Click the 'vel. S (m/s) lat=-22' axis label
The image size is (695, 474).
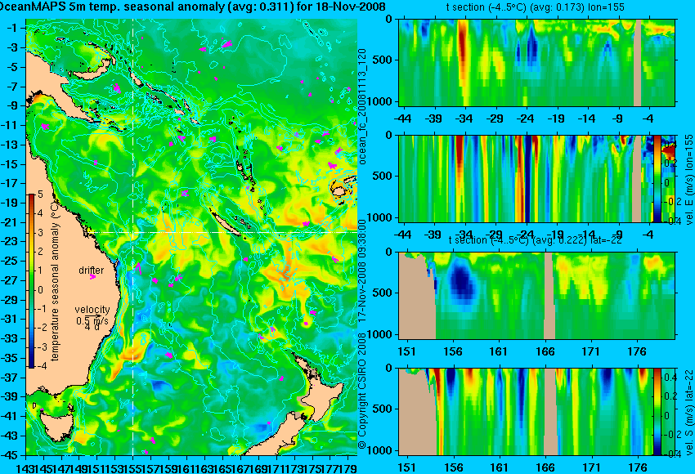[x=688, y=412]
